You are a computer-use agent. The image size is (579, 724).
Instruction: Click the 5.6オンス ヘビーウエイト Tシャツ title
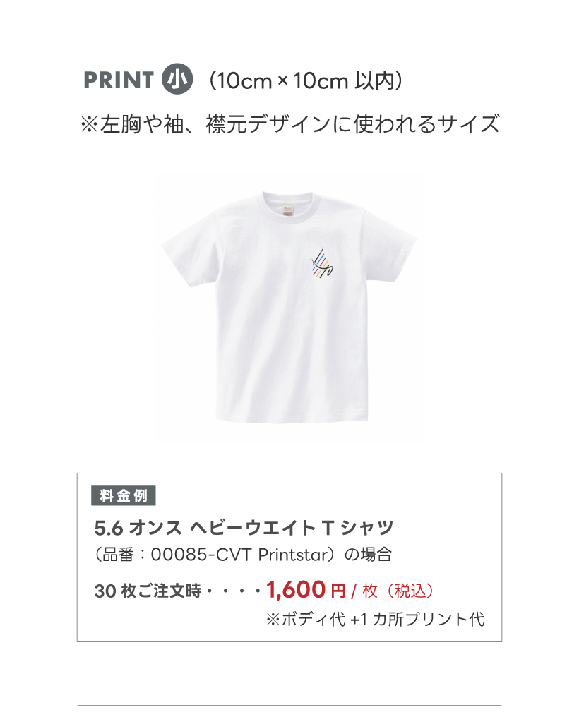click(x=244, y=527)
